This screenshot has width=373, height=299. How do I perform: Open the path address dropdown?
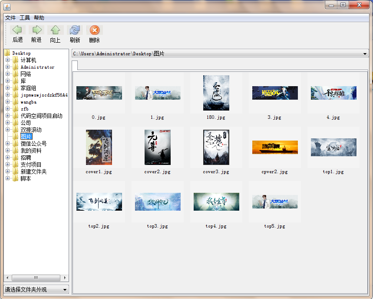click(x=365, y=54)
